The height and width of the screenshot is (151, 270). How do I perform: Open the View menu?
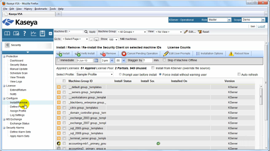[19, 9]
